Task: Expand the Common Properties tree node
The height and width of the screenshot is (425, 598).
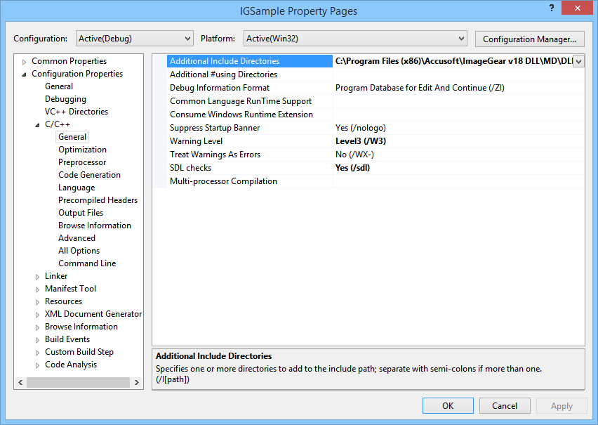Action: 25,62
